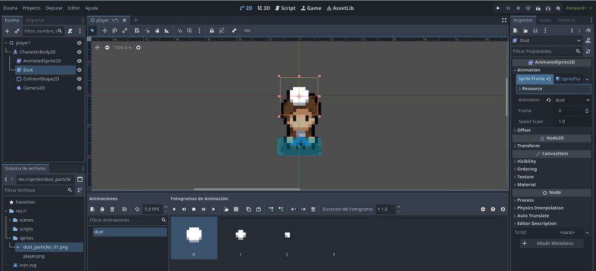Viewport: 596px width, 271px height.
Task: Run the project with the Play button
Action: (498, 8)
